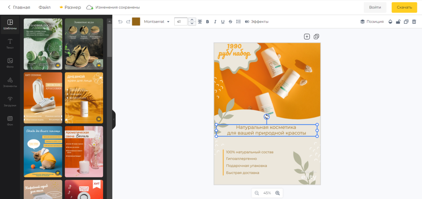Open the Эффекты effects panel
422x199 pixels.
coord(257,22)
